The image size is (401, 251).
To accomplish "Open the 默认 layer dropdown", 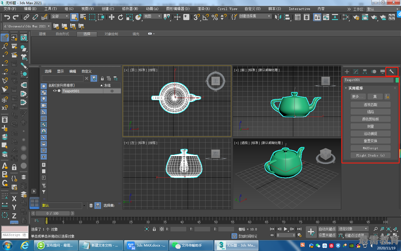I will 63,206.
